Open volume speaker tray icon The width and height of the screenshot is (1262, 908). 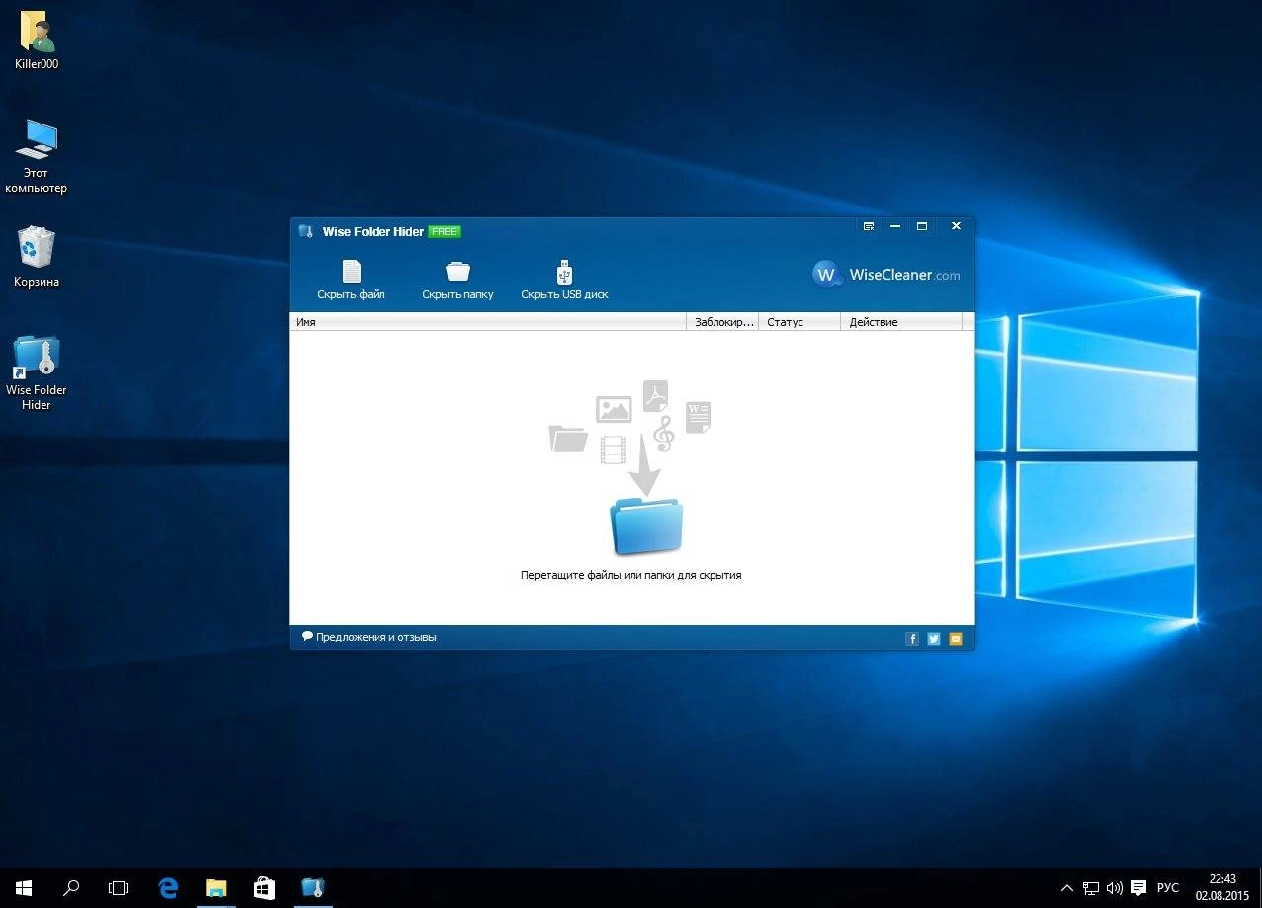(1115, 888)
